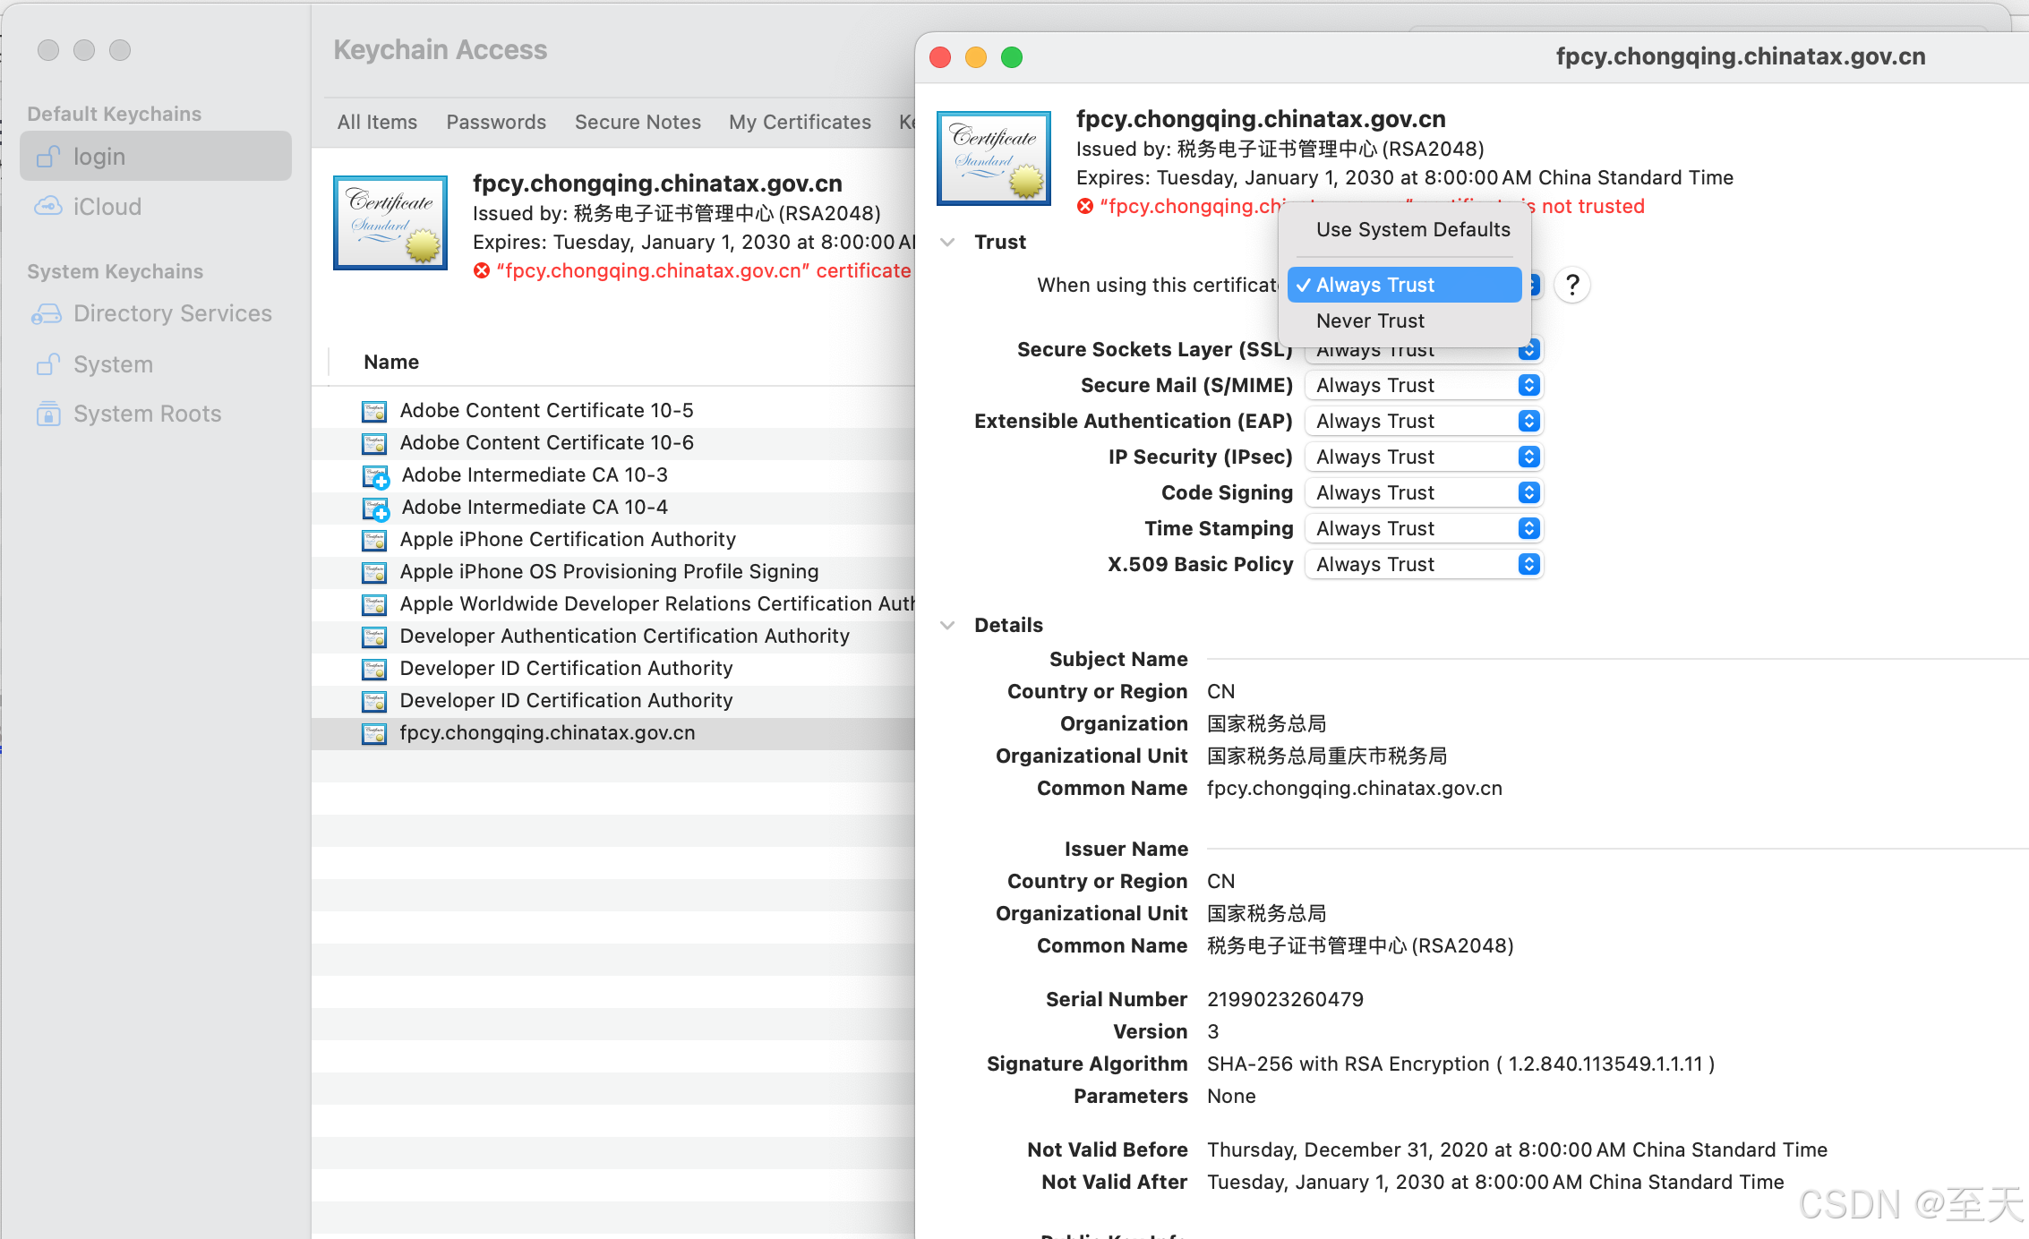Click the Adobe Intermediate CA 10-3 certificate icon
The image size is (2029, 1239).
[375, 475]
